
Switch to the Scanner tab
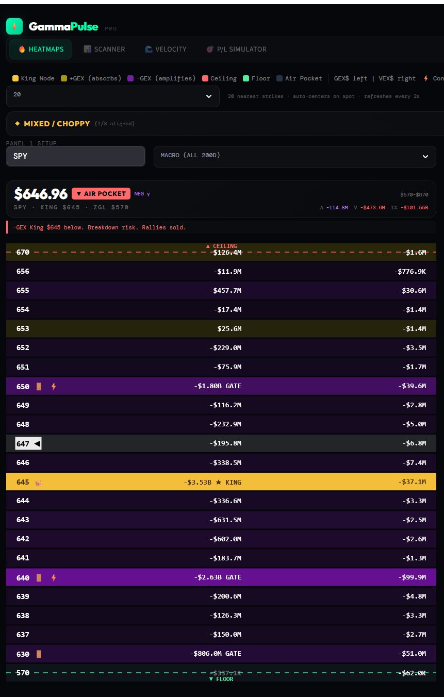[x=104, y=49]
